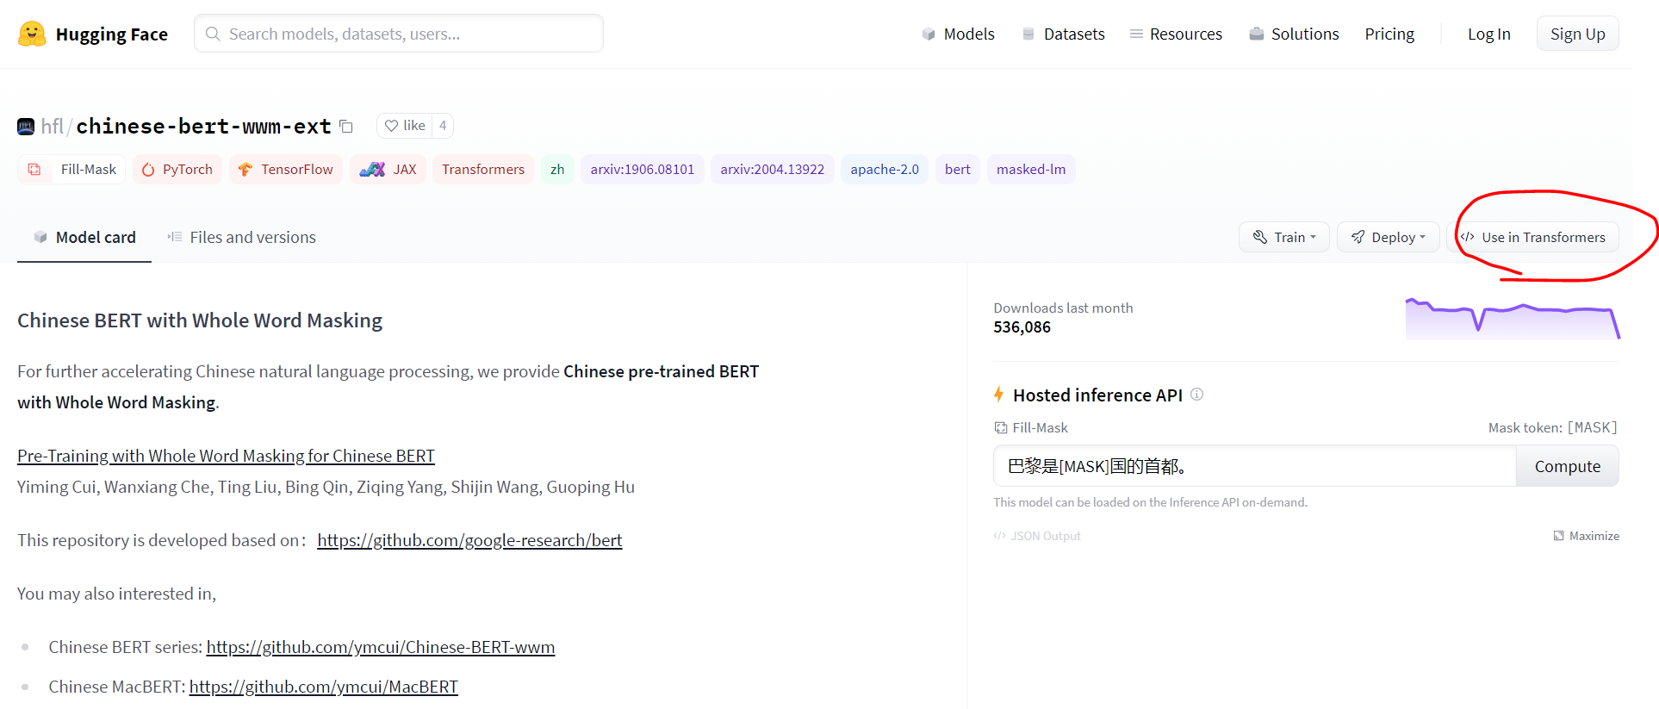Click the Fill-Mask widget icon
1659x709 pixels.
(1001, 428)
